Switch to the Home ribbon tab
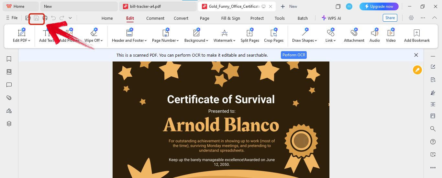The width and height of the screenshot is (442, 178). (x=107, y=18)
